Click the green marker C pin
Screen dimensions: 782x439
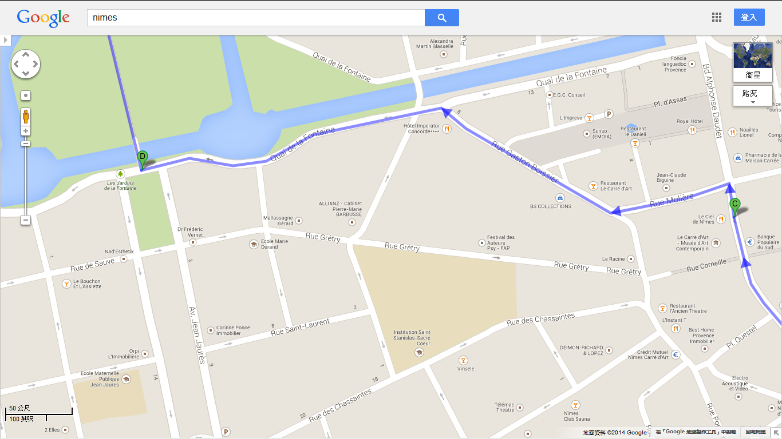pyautogui.click(x=735, y=207)
